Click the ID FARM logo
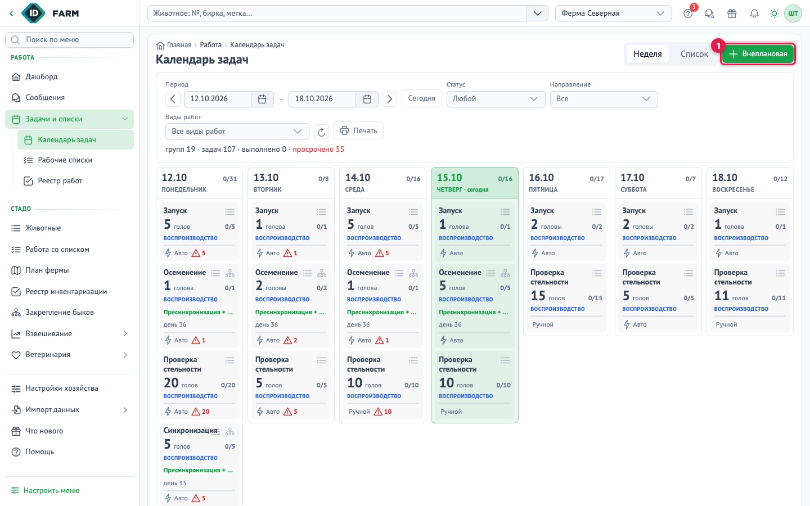Screen dimensions: 810x506 (51, 13)
